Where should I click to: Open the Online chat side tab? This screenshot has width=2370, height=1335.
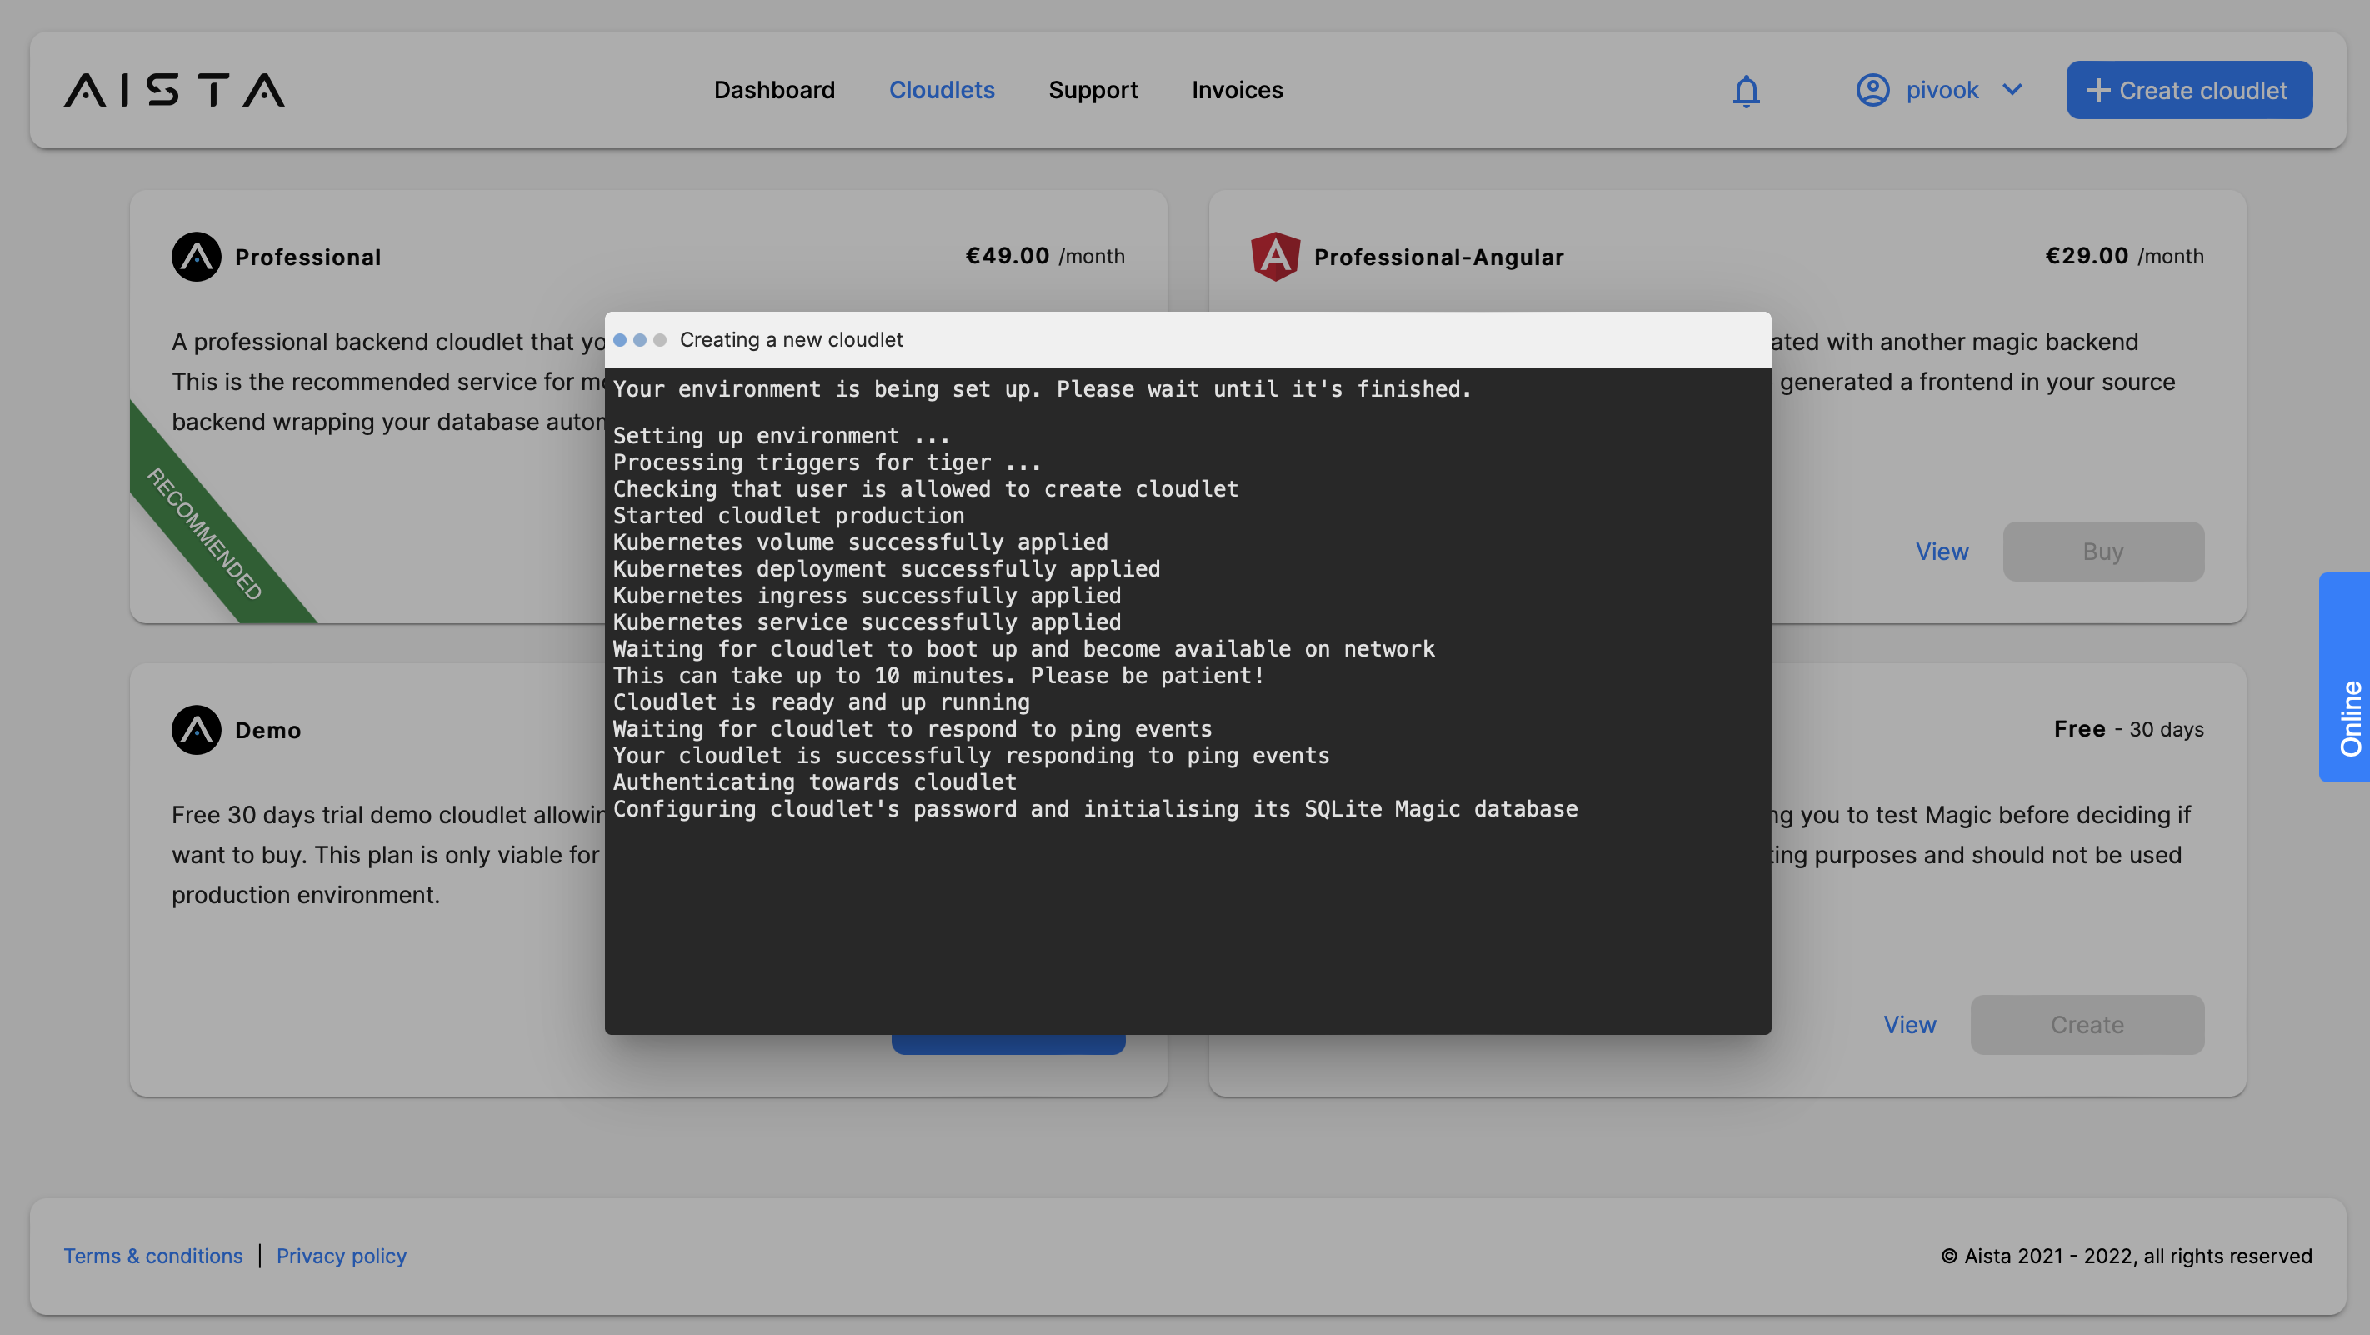(2348, 677)
